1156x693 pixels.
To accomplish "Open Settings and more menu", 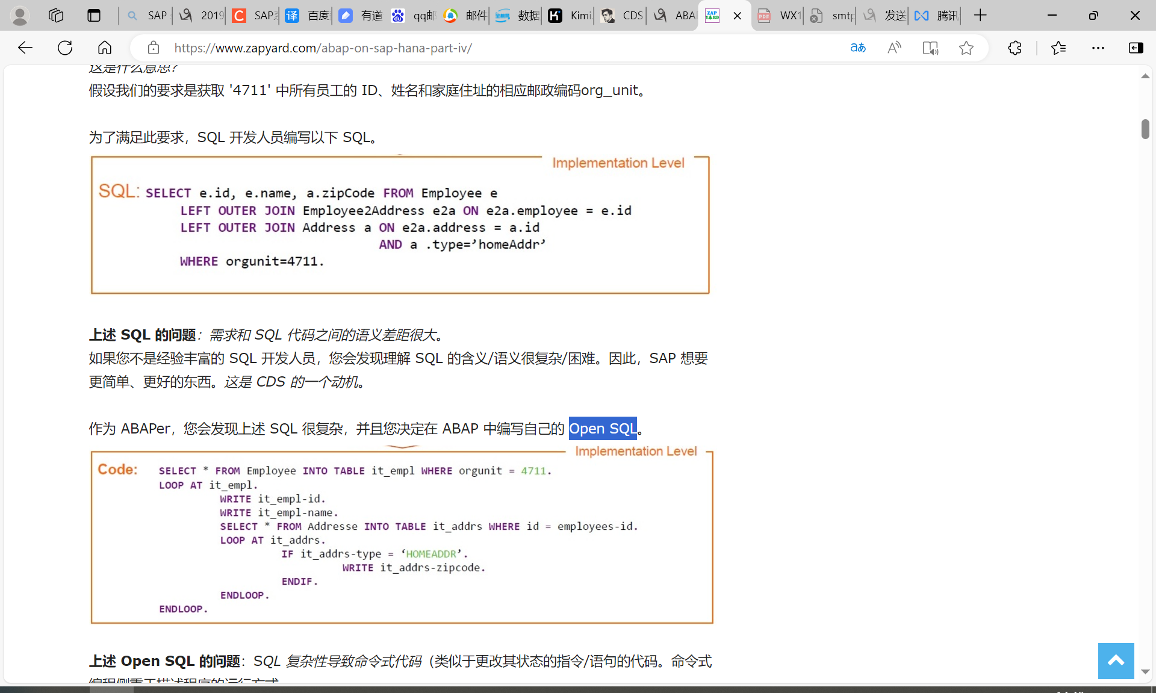I will pos(1098,48).
